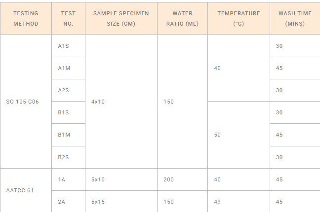320x212 pixels.
Task: Click the TEMPERATURE (°C) column header
Action: click(239, 19)
